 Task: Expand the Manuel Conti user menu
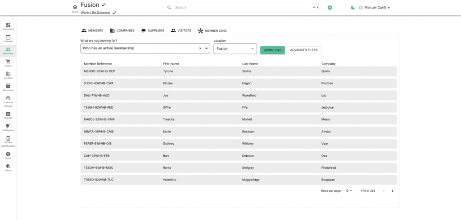(374, 8)
